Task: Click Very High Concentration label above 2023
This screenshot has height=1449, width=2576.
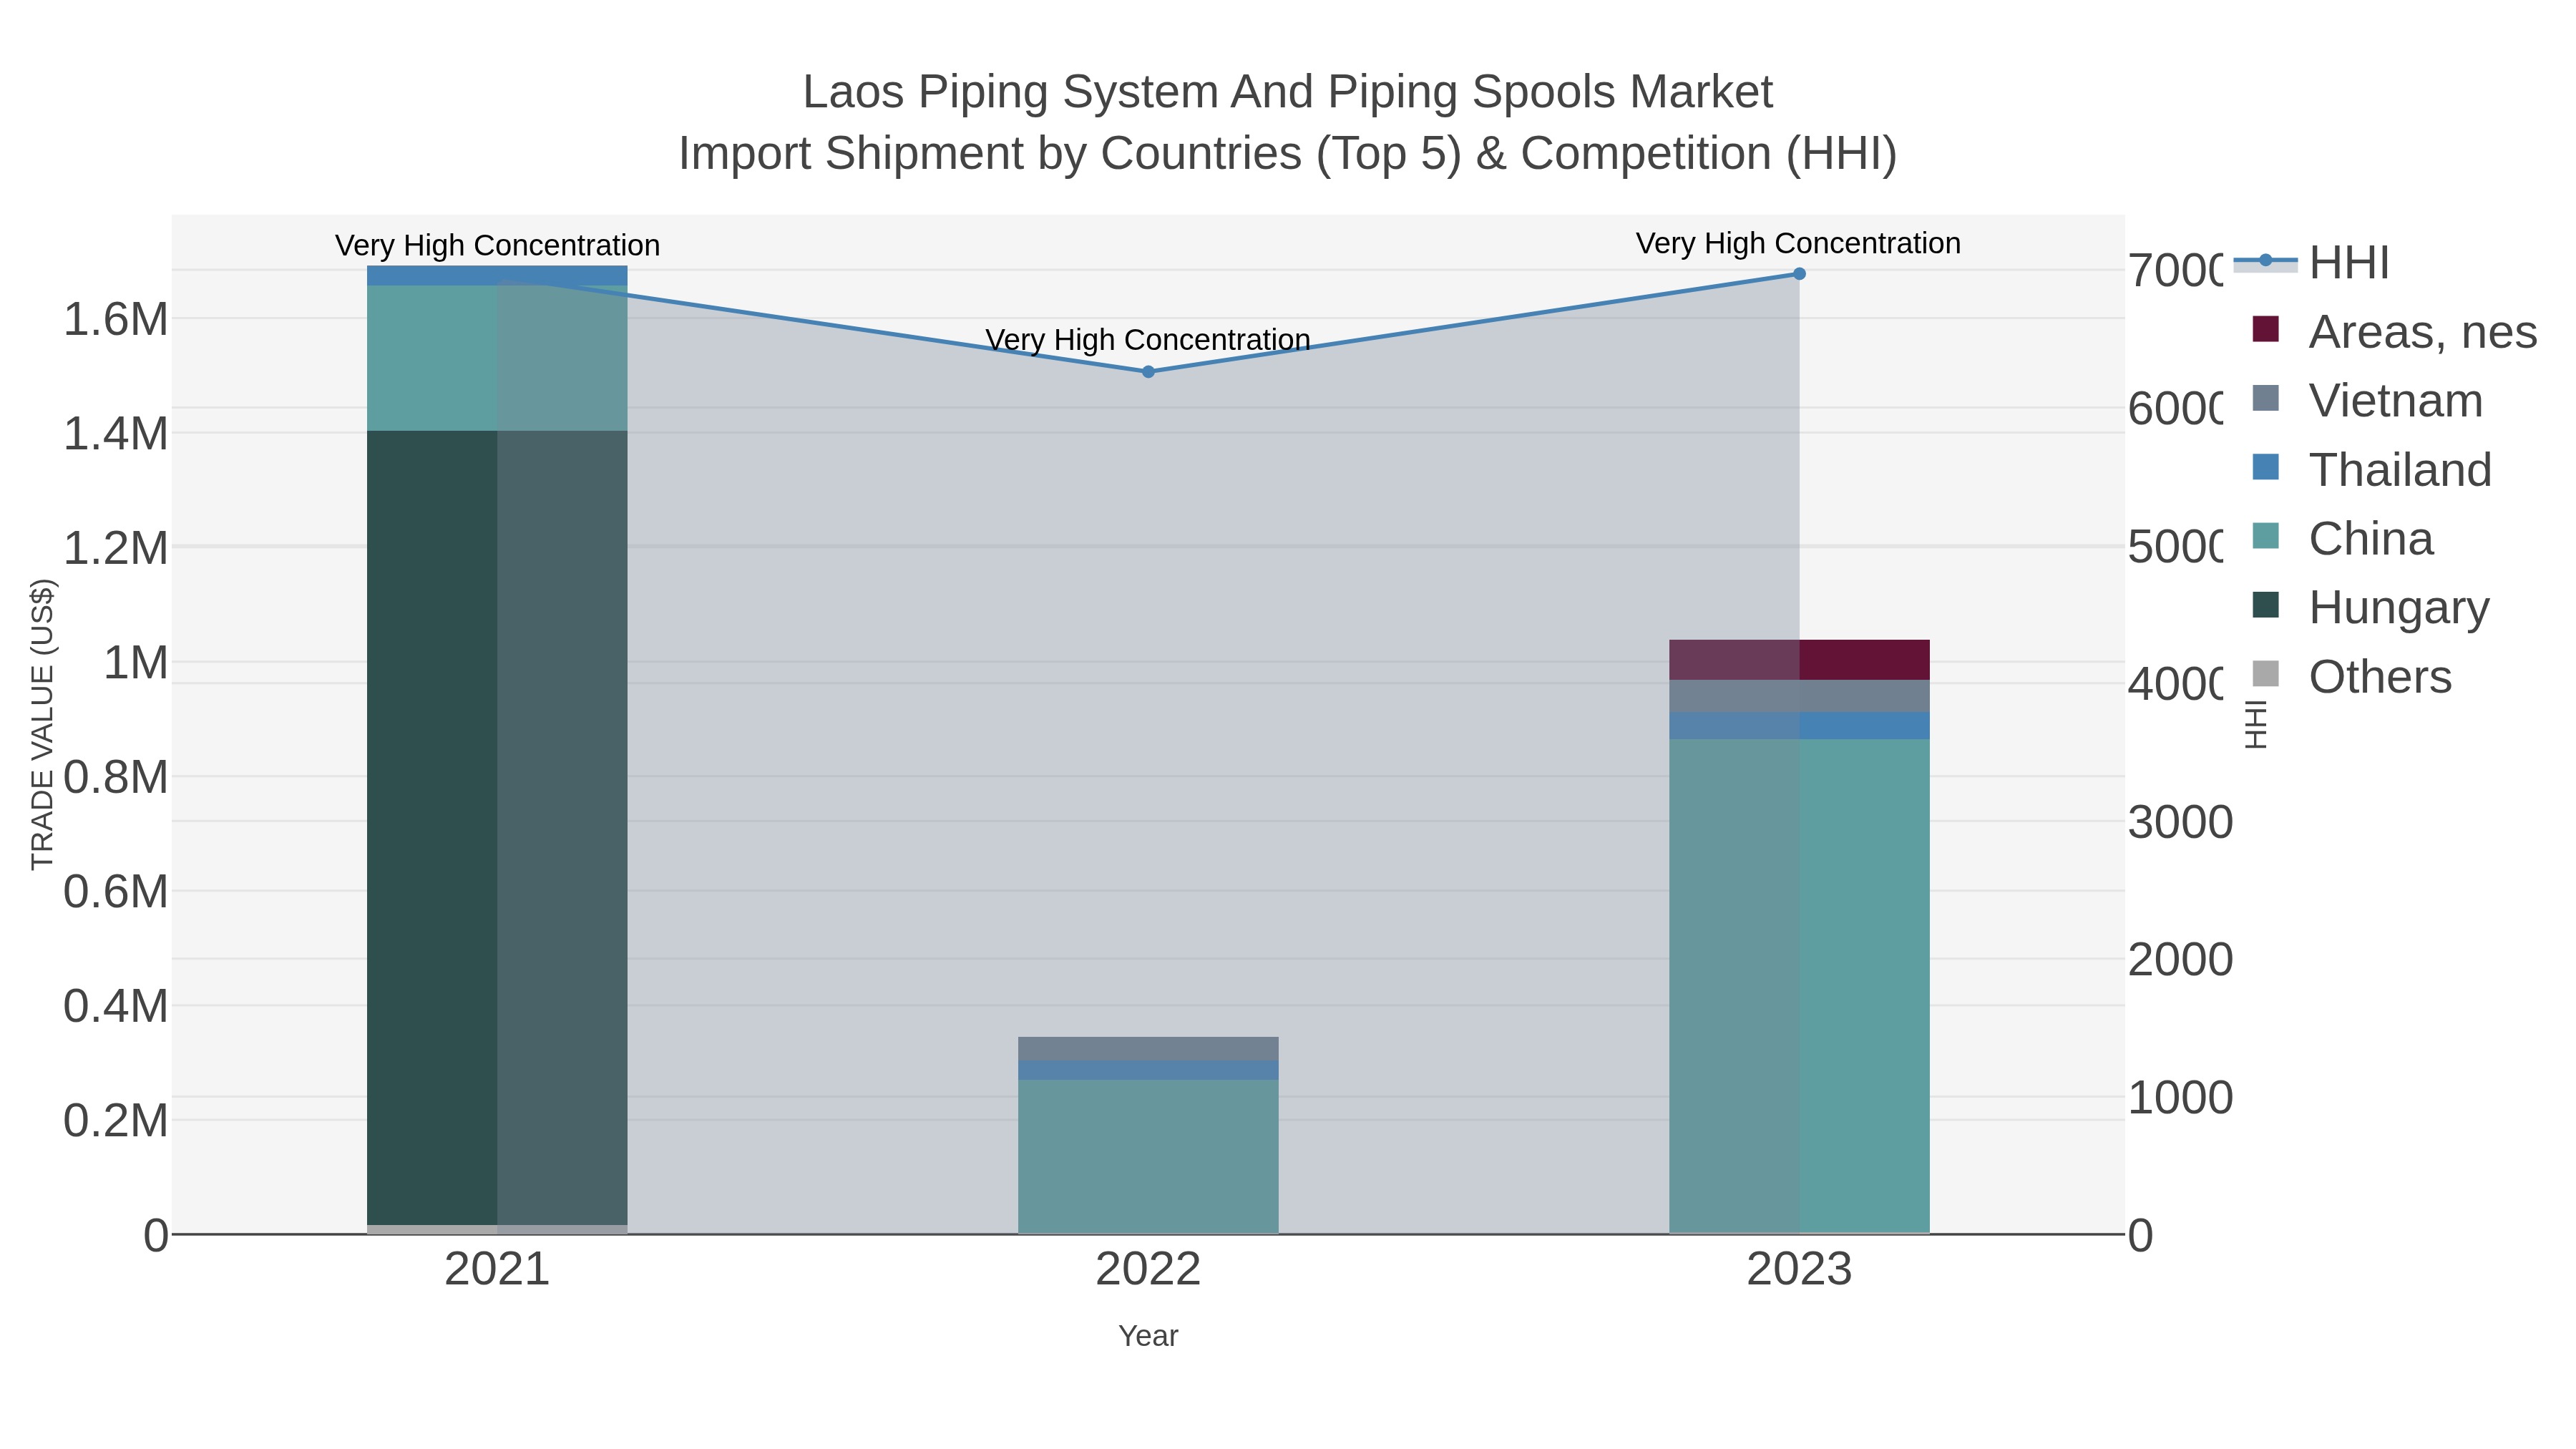Action: (1799, 243)
